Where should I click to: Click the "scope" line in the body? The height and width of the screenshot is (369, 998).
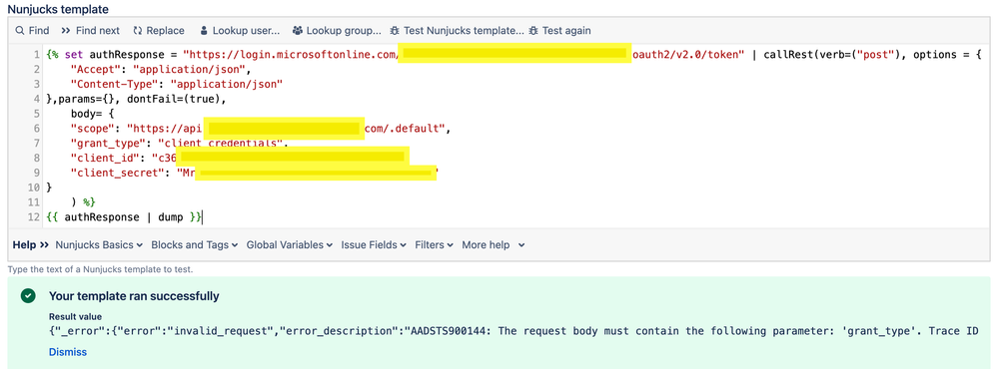coord(261,129)
